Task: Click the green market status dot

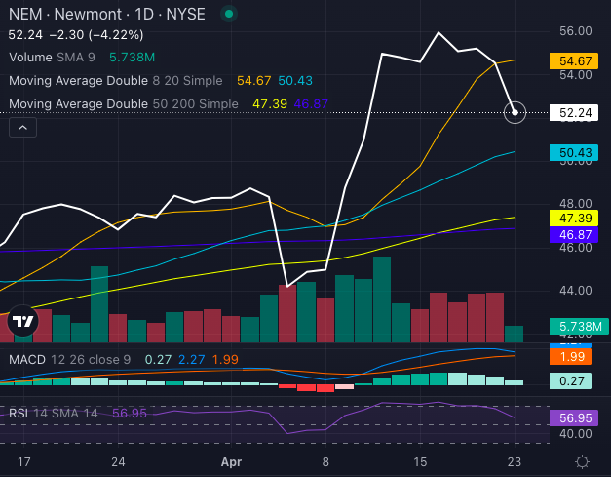Action: click(228, 14)
